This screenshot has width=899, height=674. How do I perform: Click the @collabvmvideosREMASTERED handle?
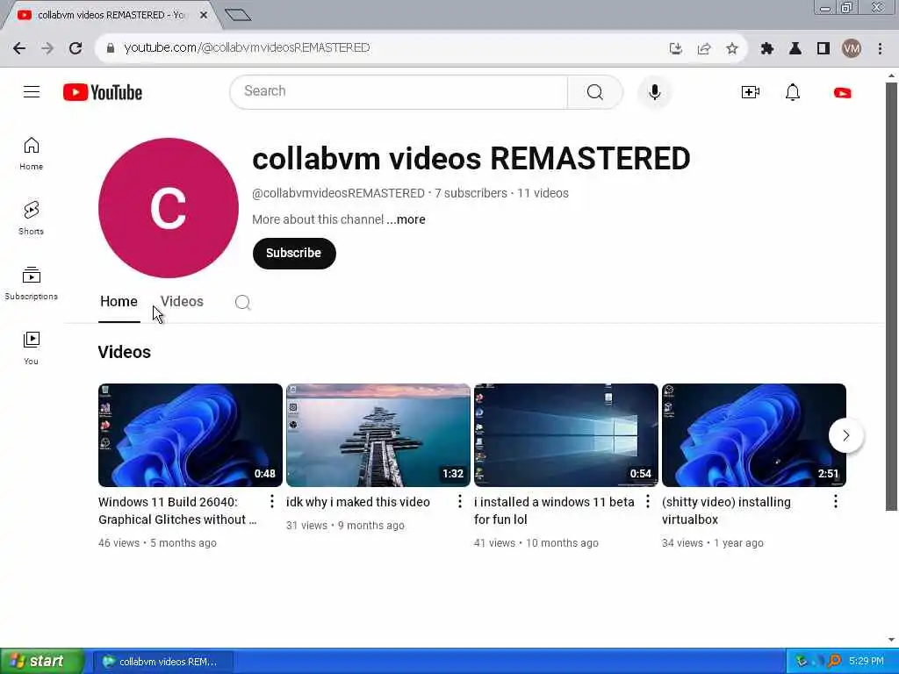click(x=338, y=193)
